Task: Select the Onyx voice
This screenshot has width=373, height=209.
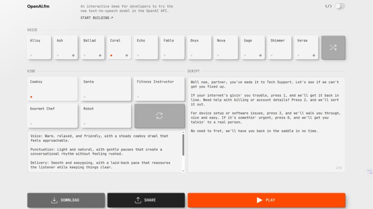Action: coord(199,47)
